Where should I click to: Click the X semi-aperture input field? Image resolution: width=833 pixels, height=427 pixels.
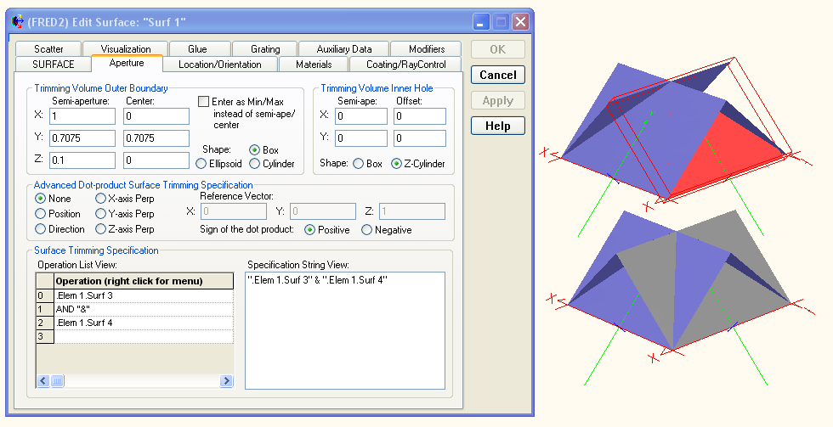(82, 116)
